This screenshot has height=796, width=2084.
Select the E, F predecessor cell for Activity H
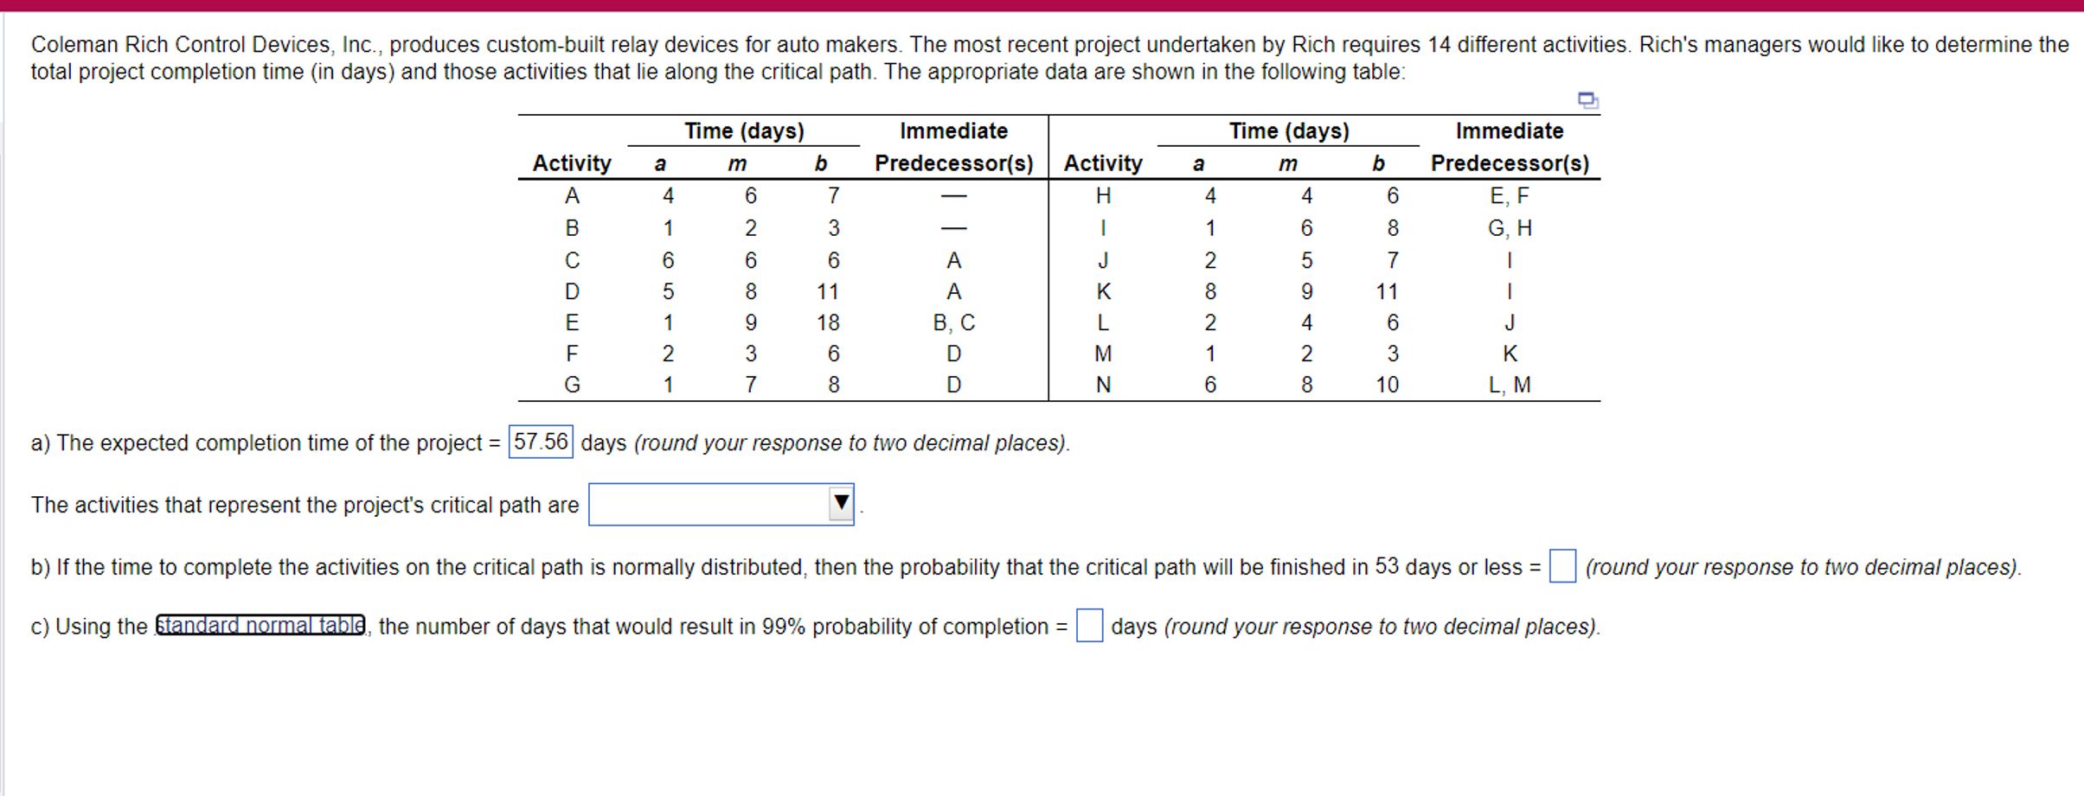(1510, 194)
